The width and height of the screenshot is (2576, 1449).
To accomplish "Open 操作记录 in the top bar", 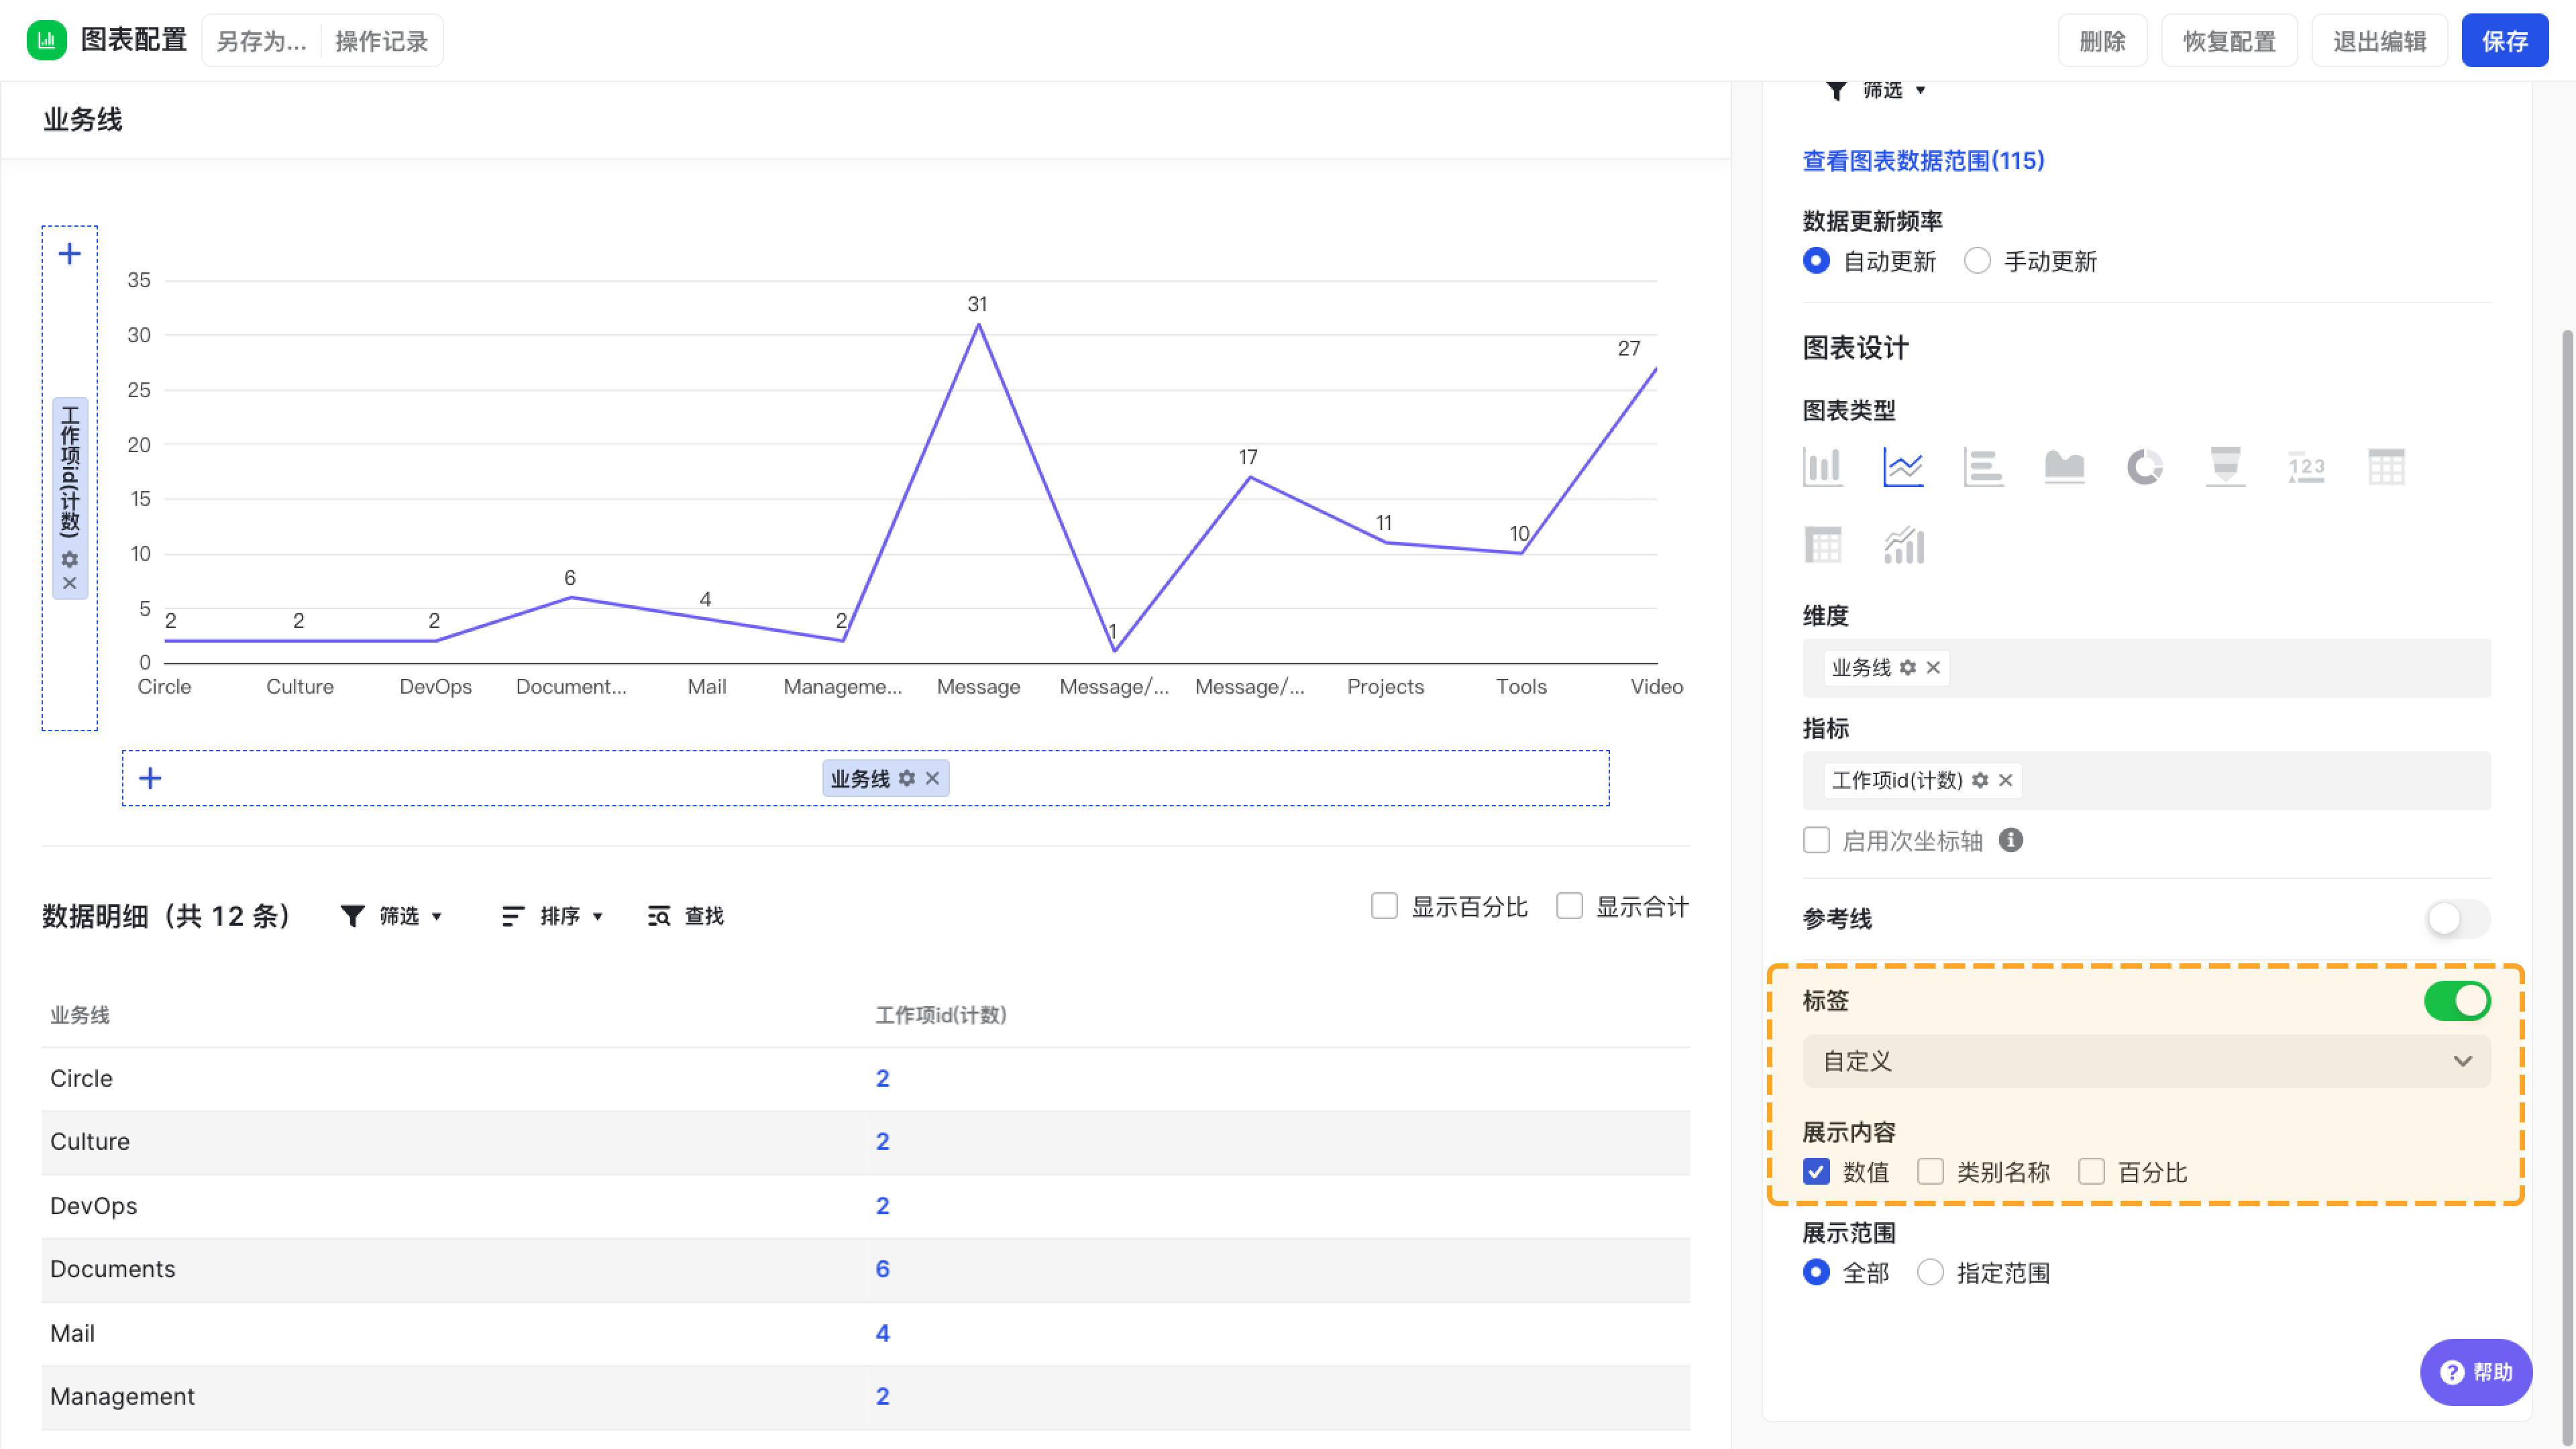I will click(381, 41).
